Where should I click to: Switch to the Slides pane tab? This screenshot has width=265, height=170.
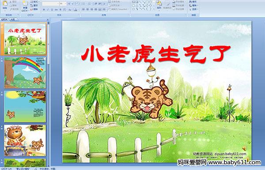4,19
